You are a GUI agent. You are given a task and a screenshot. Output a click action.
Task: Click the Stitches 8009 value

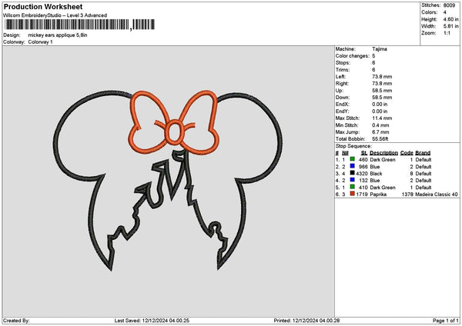449,5
